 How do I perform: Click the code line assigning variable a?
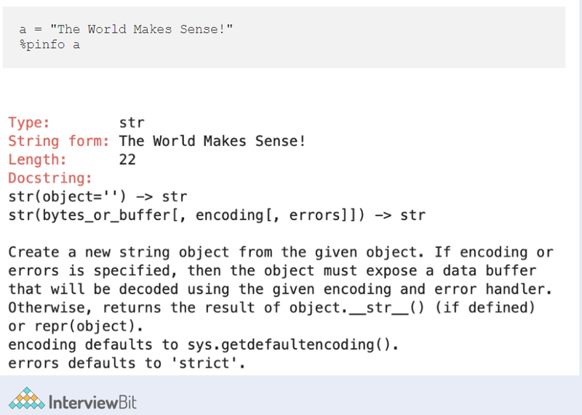(126, 29)
